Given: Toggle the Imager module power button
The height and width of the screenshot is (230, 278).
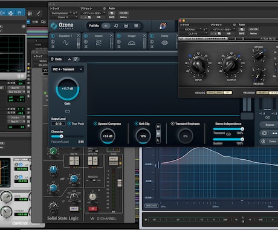Looking at the screenshot, I should tap(119, 36).
